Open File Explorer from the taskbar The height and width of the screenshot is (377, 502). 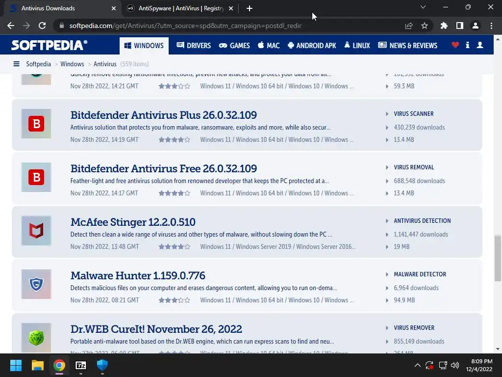37,365
